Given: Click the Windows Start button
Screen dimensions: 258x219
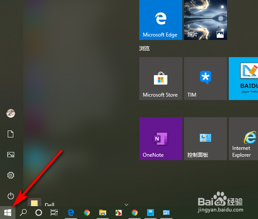Looking at the screenshot, I should pyautogui.click(x=8, y=213).
